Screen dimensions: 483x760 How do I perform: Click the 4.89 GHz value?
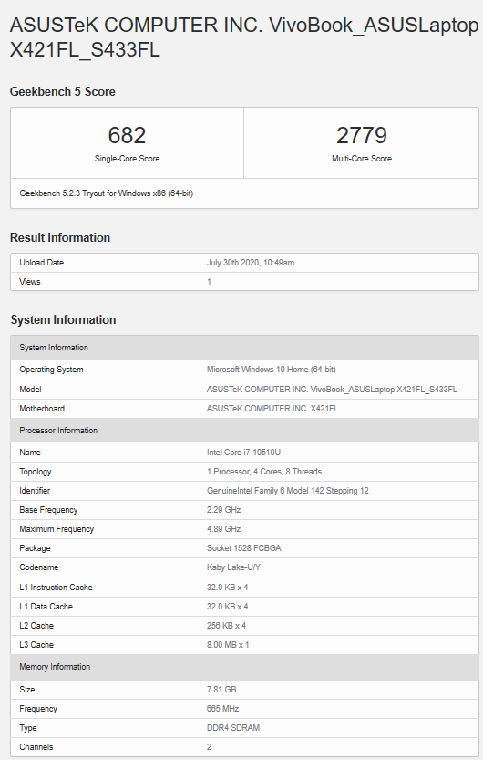[223, 529]
